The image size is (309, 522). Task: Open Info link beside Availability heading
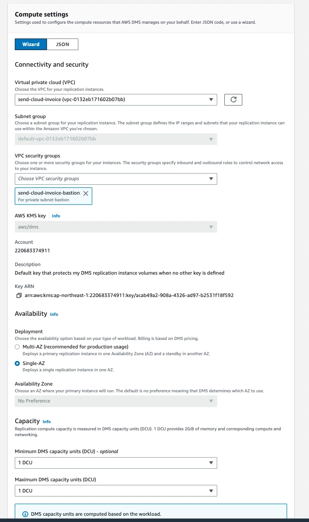[54, 314]
